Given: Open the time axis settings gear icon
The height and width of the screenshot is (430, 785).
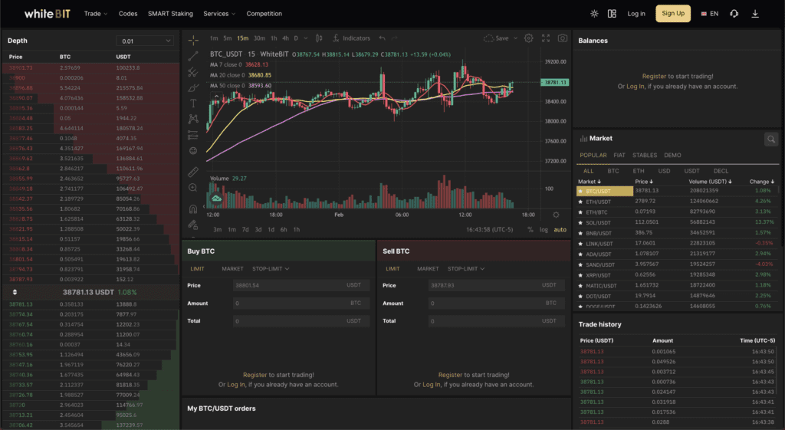Looking at the screenshot, I should pyautogui.click(x=556, y=215).
